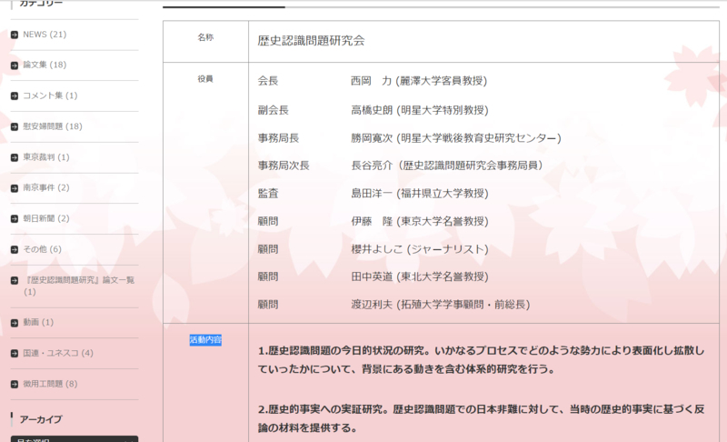The width and height of the screenshot is (727, 442).
Task: Click the arrow icon beside NEWS (21)
Action: tap(15, 35)
